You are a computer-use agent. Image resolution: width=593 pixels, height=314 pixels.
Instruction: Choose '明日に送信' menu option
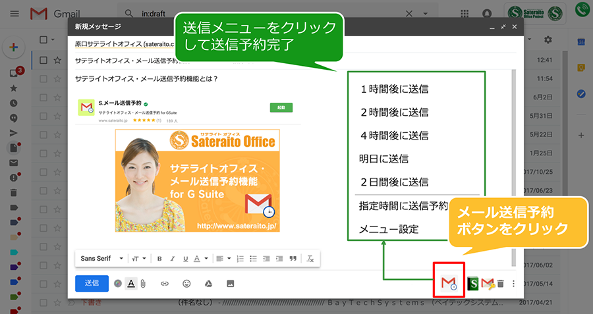click(x=384, y=159)
